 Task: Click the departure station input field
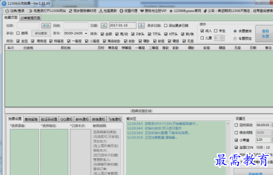[x=28, y=26]
